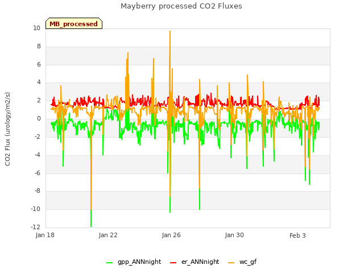Click the y-axis value 8

39,47
